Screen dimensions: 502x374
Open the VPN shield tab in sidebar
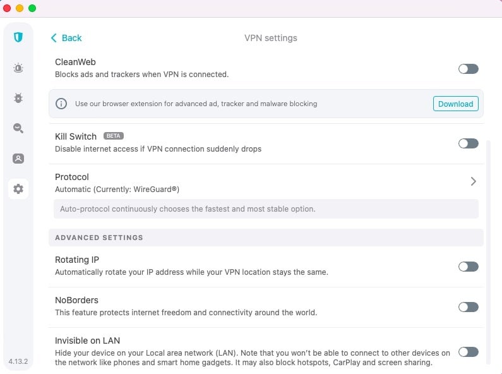click(x=18, y=37)
